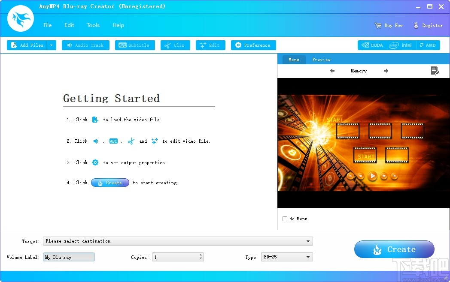Click Buy Now
The height and width of the screenshot is (282, 450).
(x=389, y=25)
